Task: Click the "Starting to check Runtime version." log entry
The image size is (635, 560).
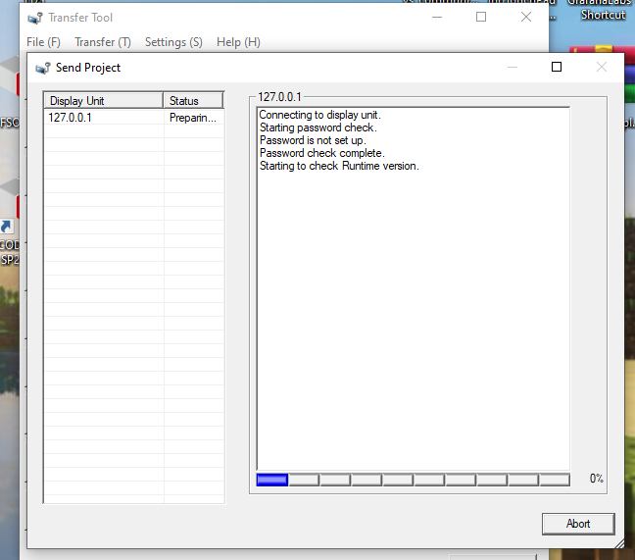Action: (x=339, y=166)
